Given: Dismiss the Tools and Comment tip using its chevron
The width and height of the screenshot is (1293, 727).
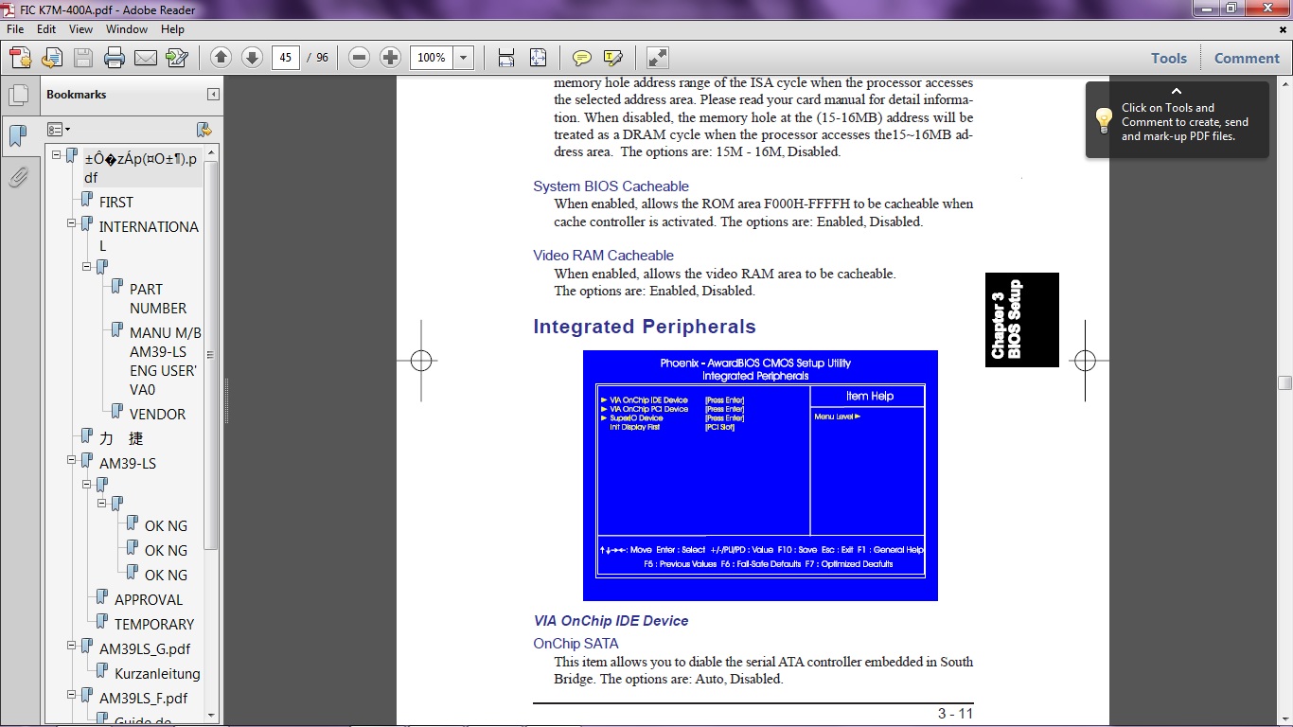Looking at the screenshot, I should (x=1177, y=92).
